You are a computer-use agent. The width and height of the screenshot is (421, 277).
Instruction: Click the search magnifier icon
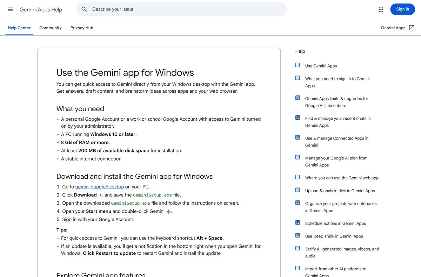point(84,9)
